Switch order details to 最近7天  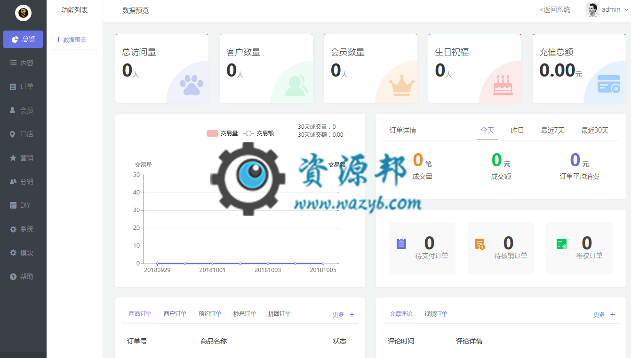[x=553, y=131]
